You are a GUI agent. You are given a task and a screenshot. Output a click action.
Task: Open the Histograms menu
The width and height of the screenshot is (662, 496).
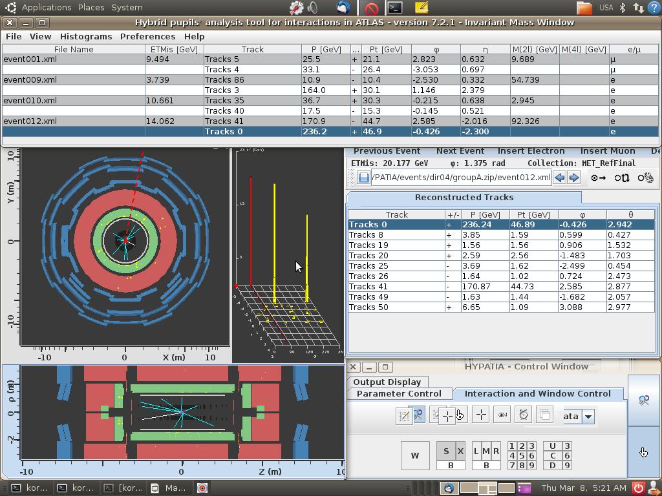point(86,37)
